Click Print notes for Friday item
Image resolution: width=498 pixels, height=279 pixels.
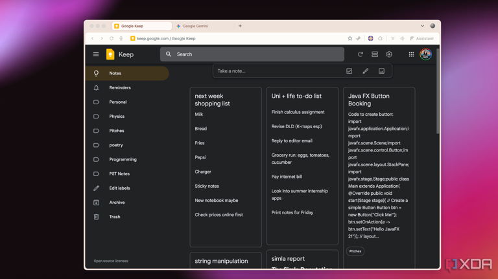292,212
